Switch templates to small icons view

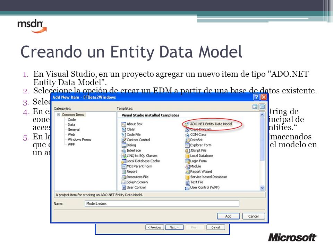(x=262, y=107)
